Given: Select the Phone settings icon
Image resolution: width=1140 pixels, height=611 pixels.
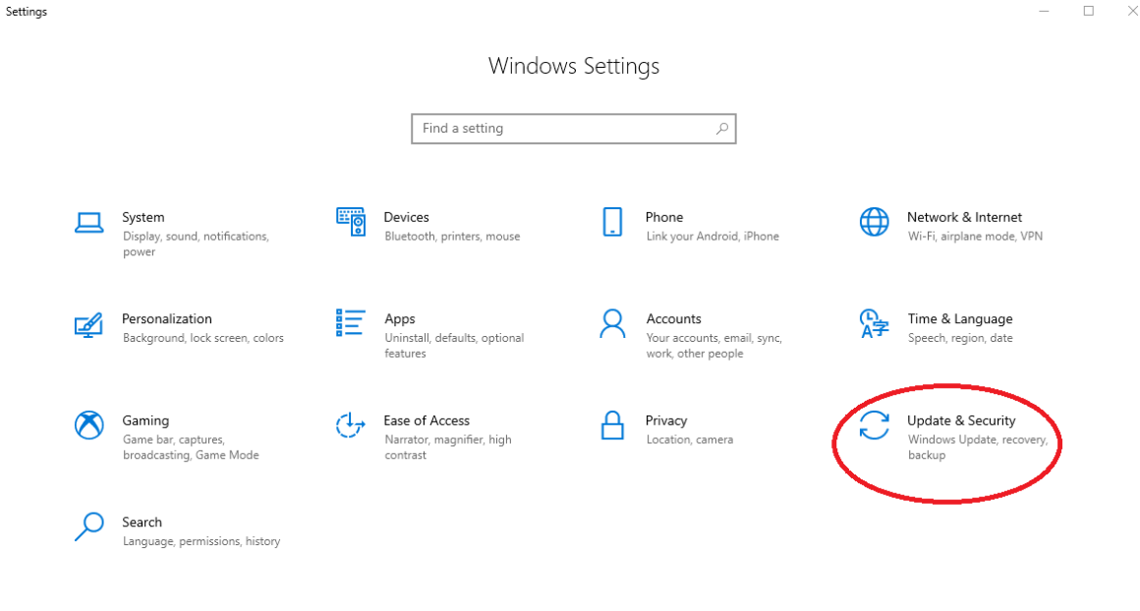Looking at the screenshot, I should (612, 223).
